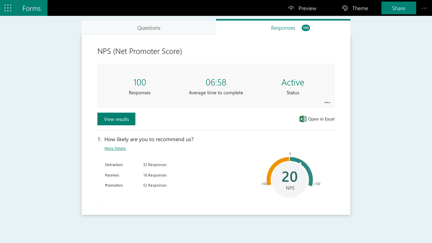Click the Open in Excel link

click(321, 119)
